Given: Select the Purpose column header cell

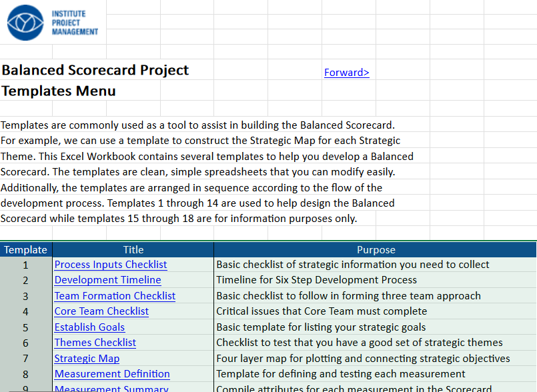Looking at the screenshot, I should (376, 249).
